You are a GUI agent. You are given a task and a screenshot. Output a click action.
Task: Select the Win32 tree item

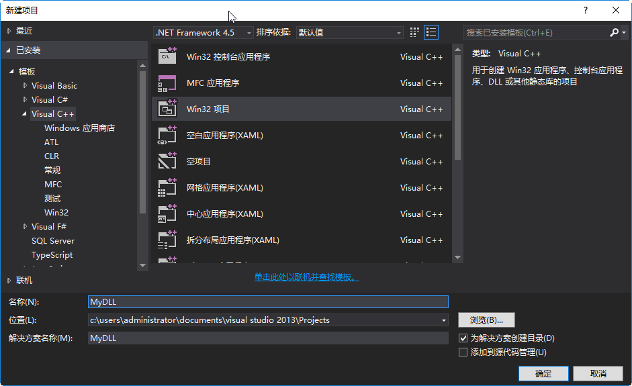[56, 212]
